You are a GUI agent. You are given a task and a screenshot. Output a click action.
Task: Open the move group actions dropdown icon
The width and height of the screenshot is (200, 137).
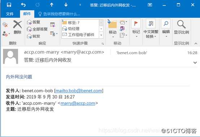123,35
